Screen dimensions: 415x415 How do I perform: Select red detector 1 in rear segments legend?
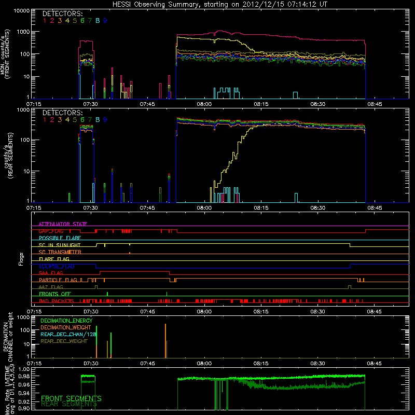click(45, 120)
